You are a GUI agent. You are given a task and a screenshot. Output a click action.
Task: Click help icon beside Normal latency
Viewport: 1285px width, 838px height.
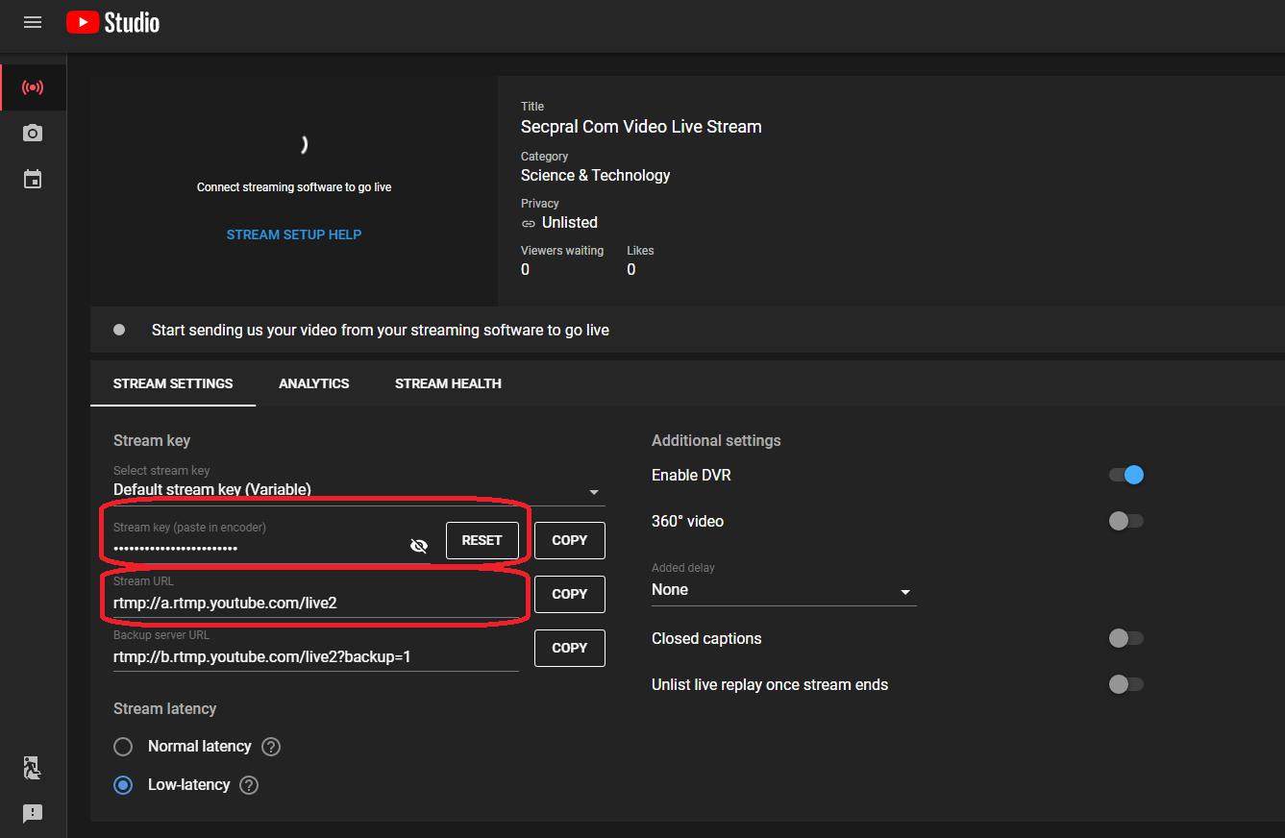[271, 747]
